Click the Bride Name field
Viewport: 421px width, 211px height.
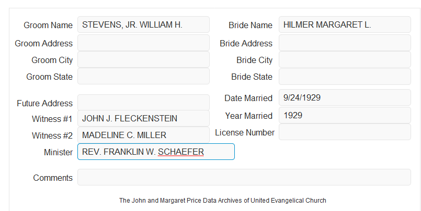tap(345, 24)
